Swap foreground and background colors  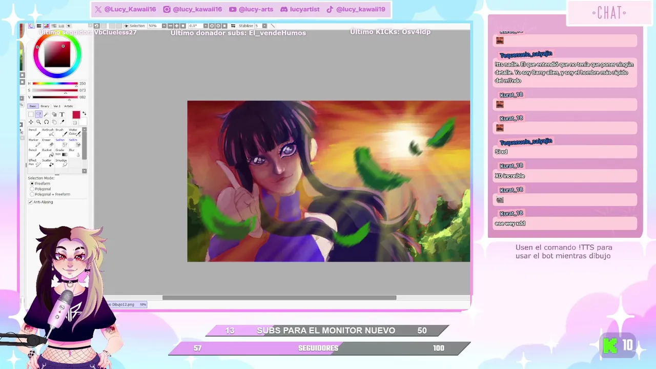84,113
